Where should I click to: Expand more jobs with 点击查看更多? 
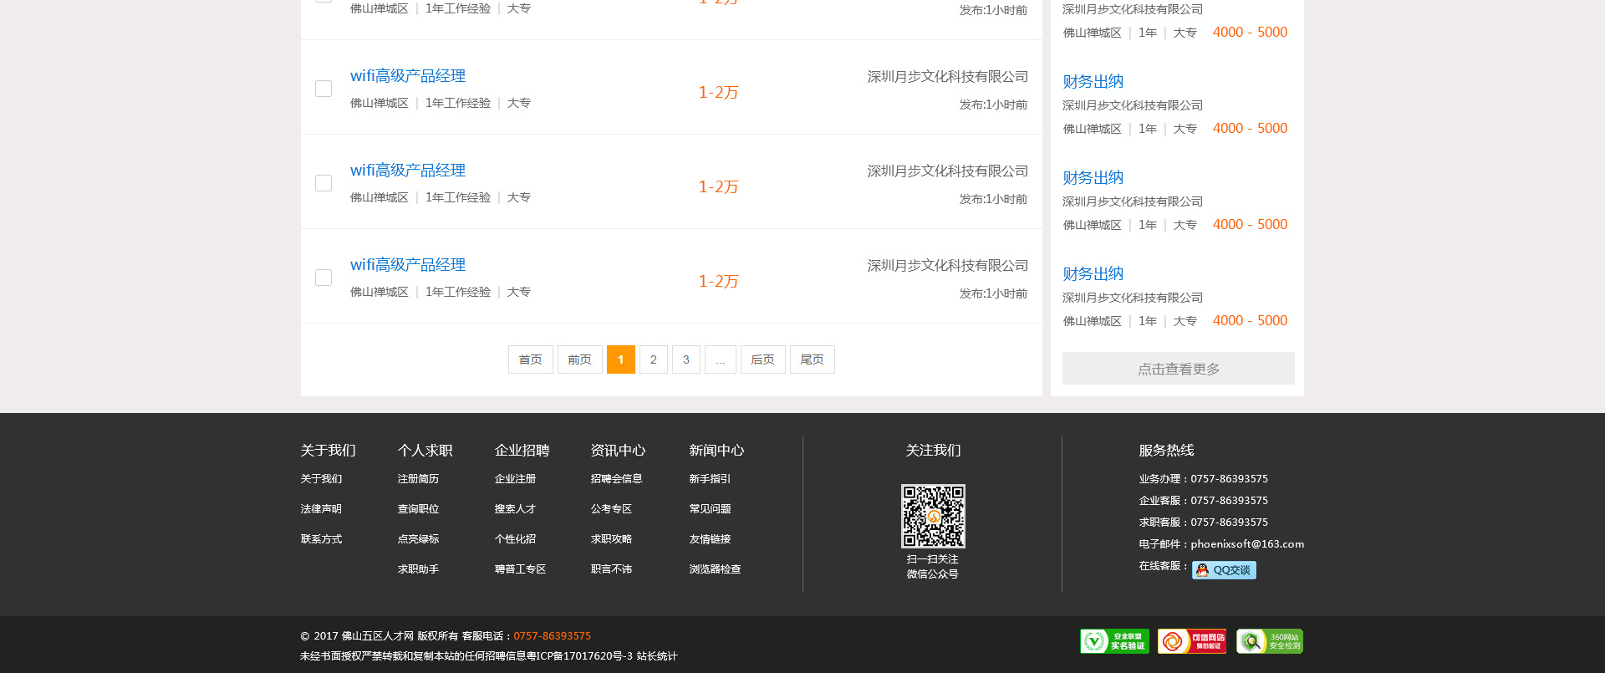(x=1178, y=369)
